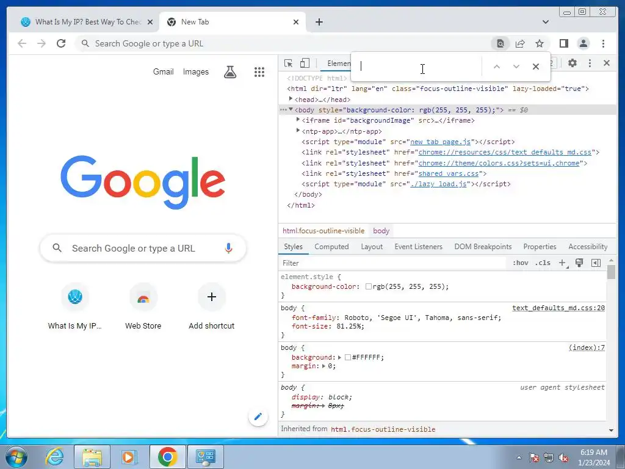Close the find bar
This screenshot has height=469, width=625.
click(536, 67)
